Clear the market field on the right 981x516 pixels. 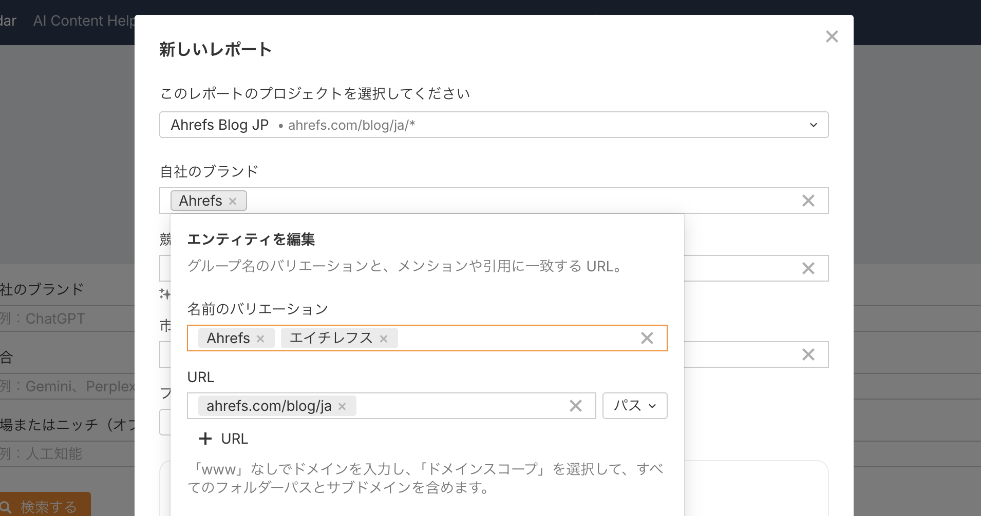(808, 354)
